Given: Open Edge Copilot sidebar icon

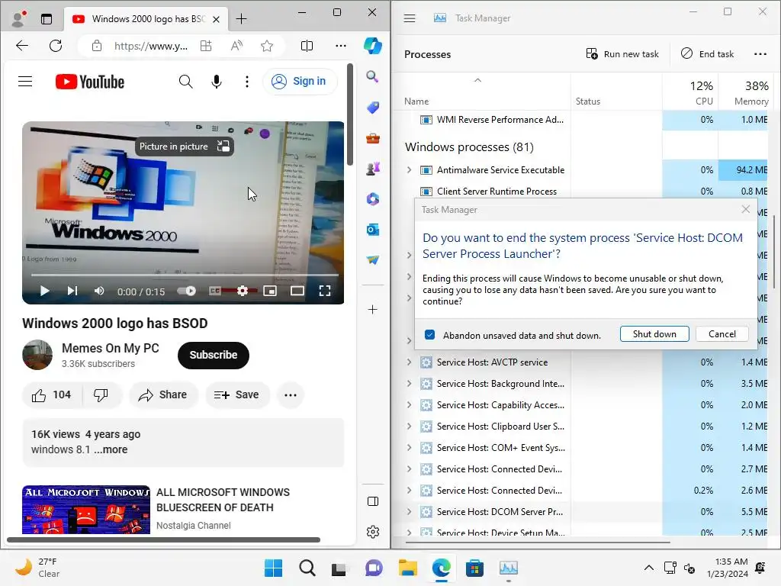Looking at the screenshot, I should [x=372, y=46].
